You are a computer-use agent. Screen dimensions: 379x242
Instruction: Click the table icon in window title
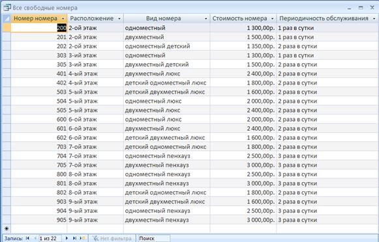click(x=7, y=7)
